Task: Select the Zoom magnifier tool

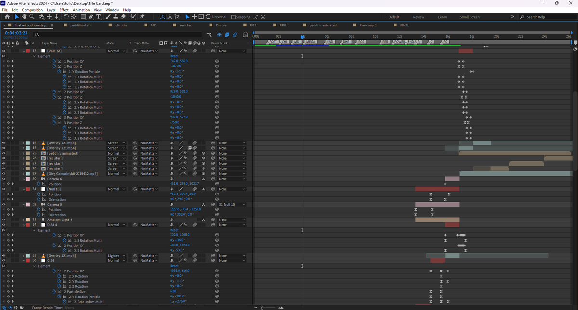Action: [x=32, y=17]
